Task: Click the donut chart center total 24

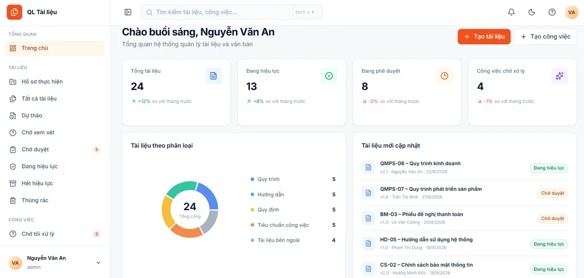Action: pyautogui.click(x=190, y=207)
